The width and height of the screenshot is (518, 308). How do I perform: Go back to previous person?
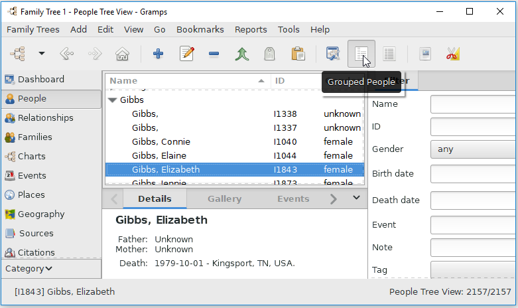coord(67,54)
